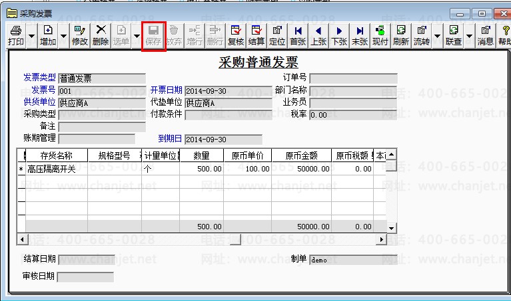Click the table scroll up arrow
Viewport: 511px width, 301px height.
(391, 154)
